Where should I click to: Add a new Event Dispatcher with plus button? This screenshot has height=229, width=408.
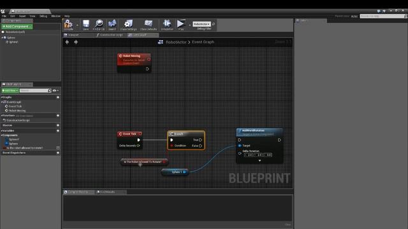click(58, 153)
